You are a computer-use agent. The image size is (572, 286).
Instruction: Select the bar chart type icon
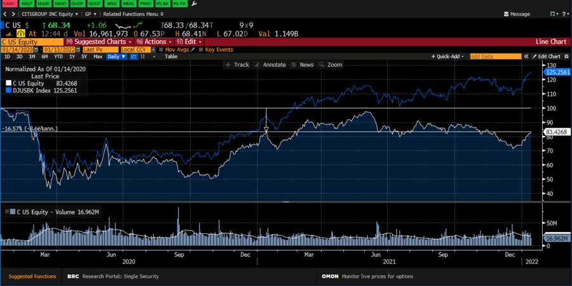click(143, 57)
